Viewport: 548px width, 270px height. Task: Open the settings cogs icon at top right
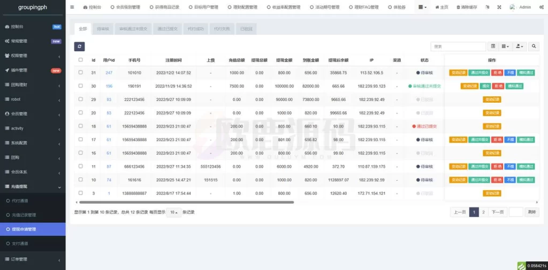coord(542,7)
